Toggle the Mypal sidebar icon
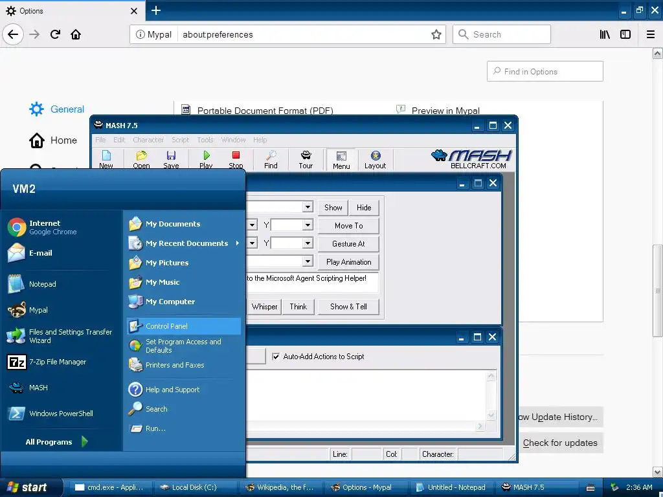Screen dimensions: 663x497 [x=625, y=34]
